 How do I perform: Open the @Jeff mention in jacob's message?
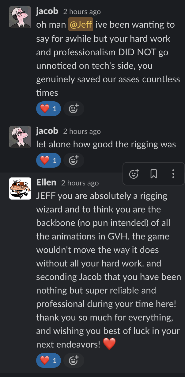81,25
